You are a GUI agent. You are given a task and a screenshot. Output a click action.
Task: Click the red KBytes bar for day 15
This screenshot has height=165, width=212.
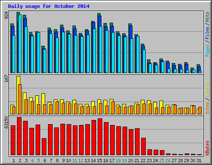click(100, 137)
